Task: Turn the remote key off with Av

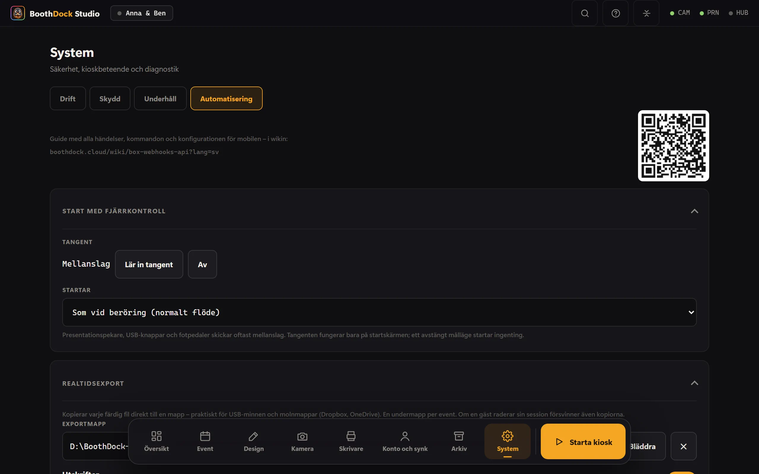Action: pyautogui.click(x=202, y=264)
